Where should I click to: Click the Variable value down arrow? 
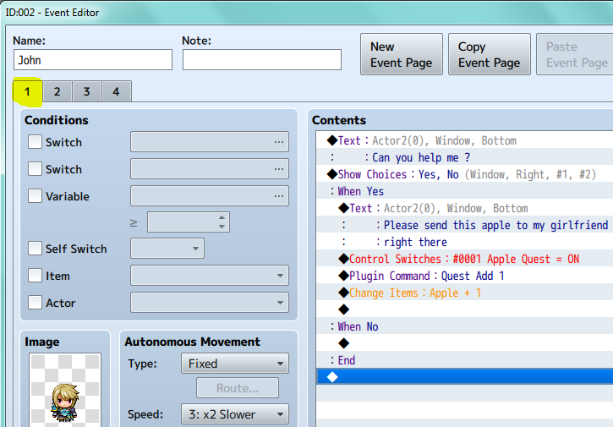click(x=222, y=227)
